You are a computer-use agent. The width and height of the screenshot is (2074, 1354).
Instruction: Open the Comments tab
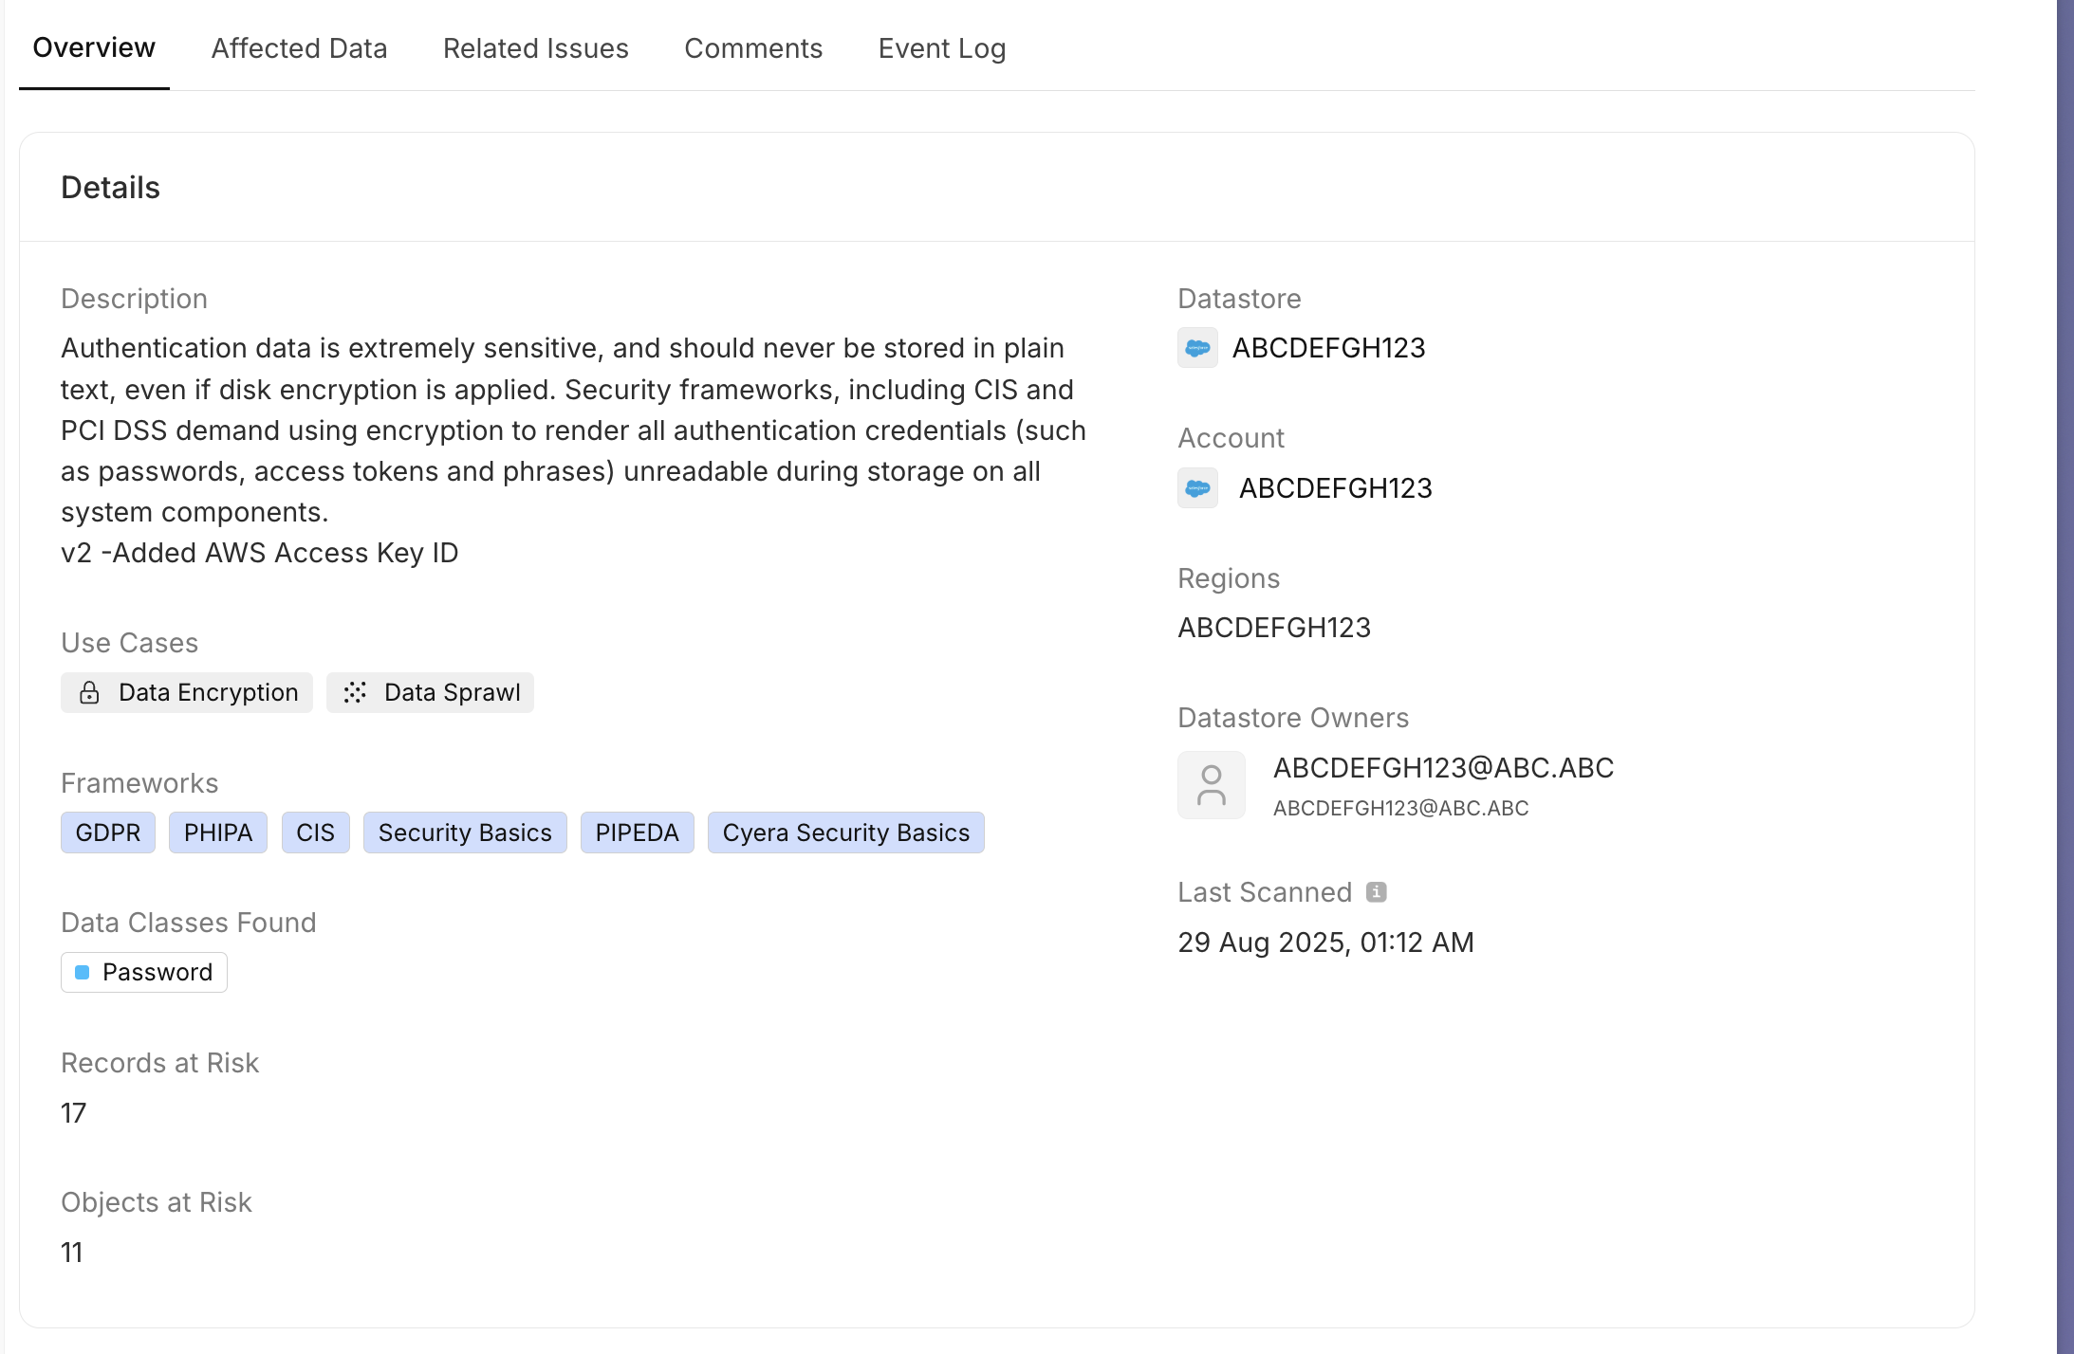(752, 48)
